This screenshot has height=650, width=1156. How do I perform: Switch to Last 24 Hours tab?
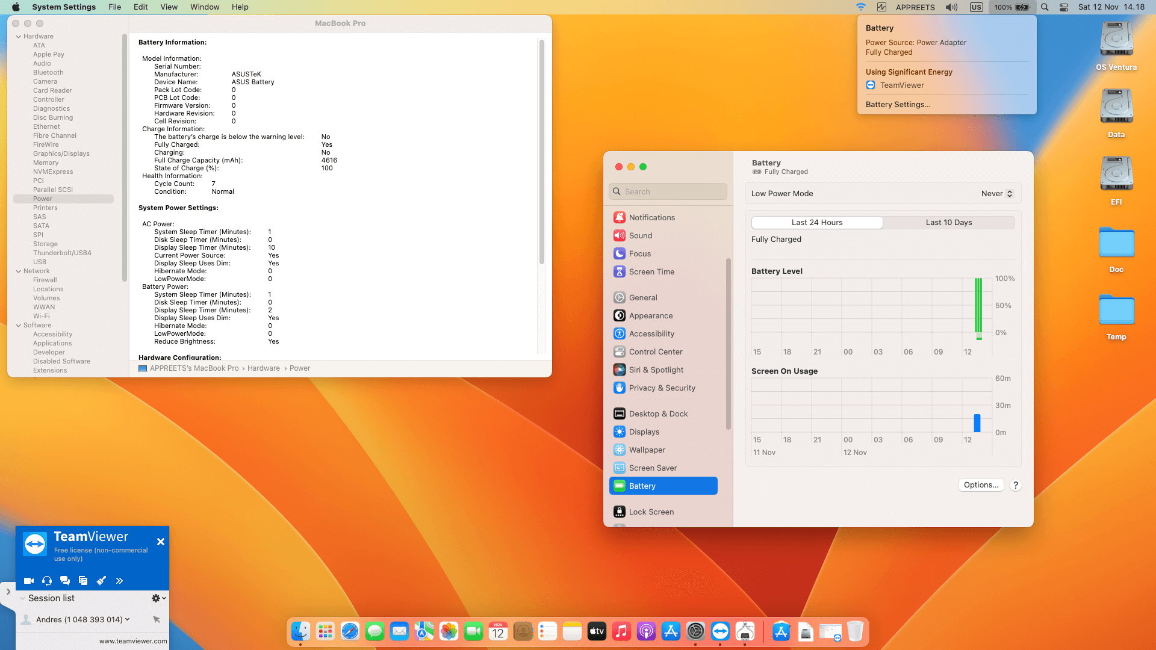tap(817, 223)
